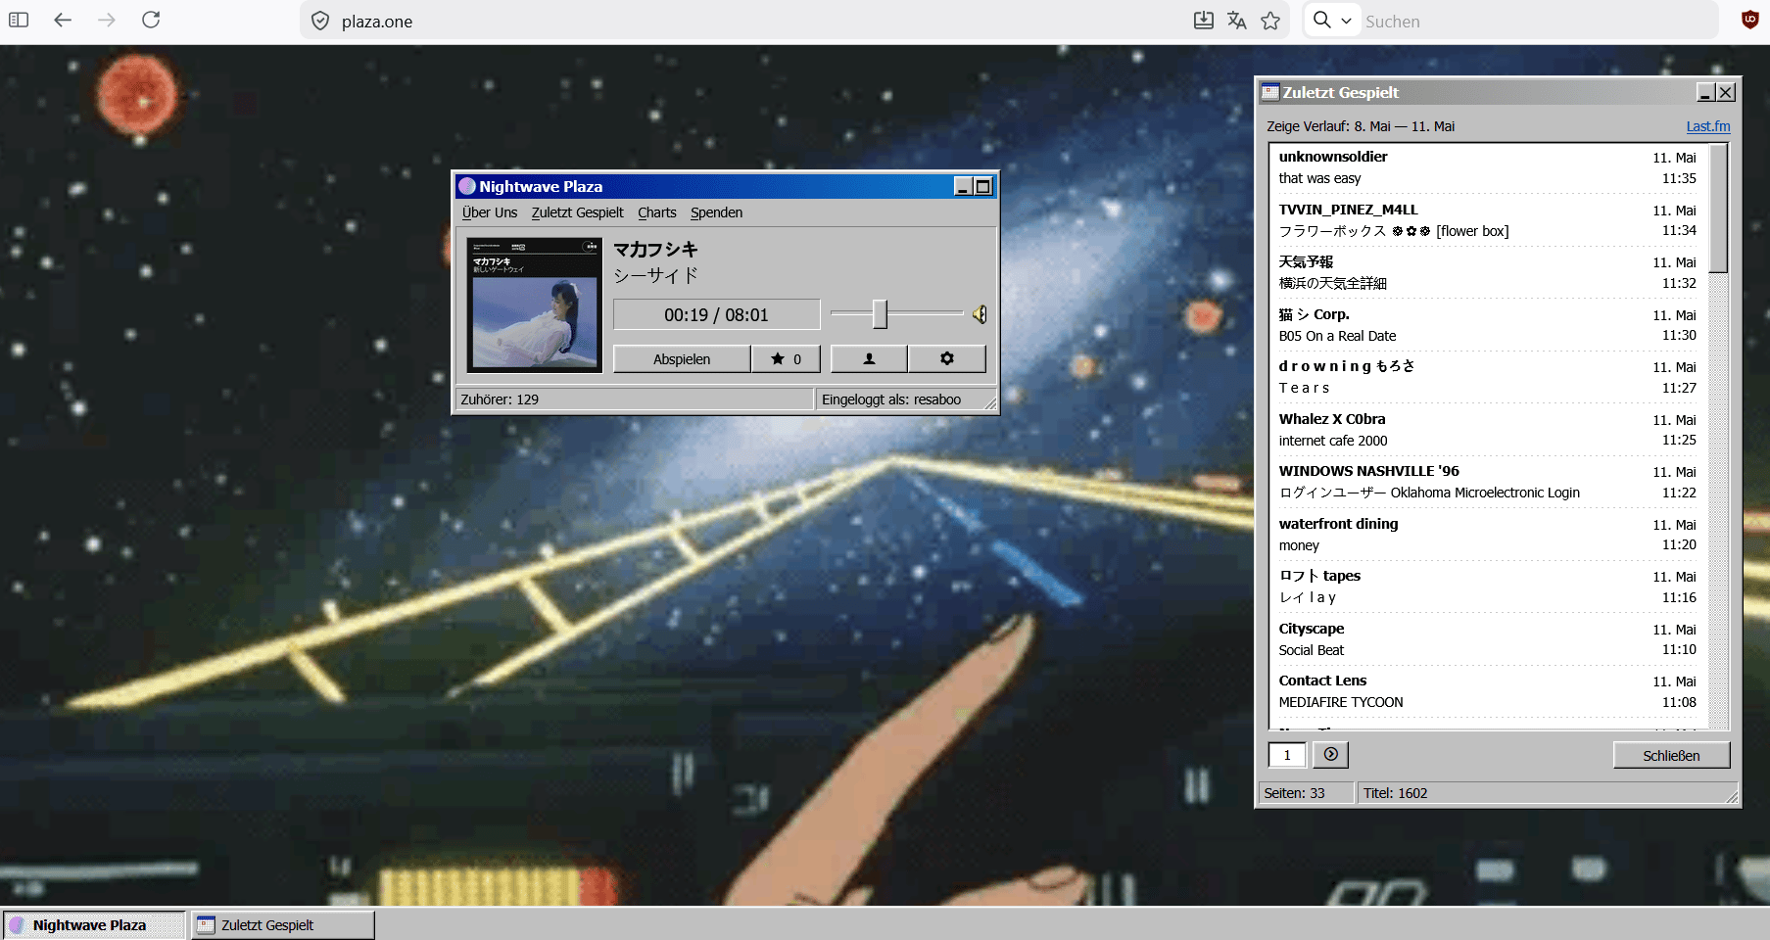Screen dimensions: 1770x940
Task: Focus the Suchen search field
Action: [1538, 21]
